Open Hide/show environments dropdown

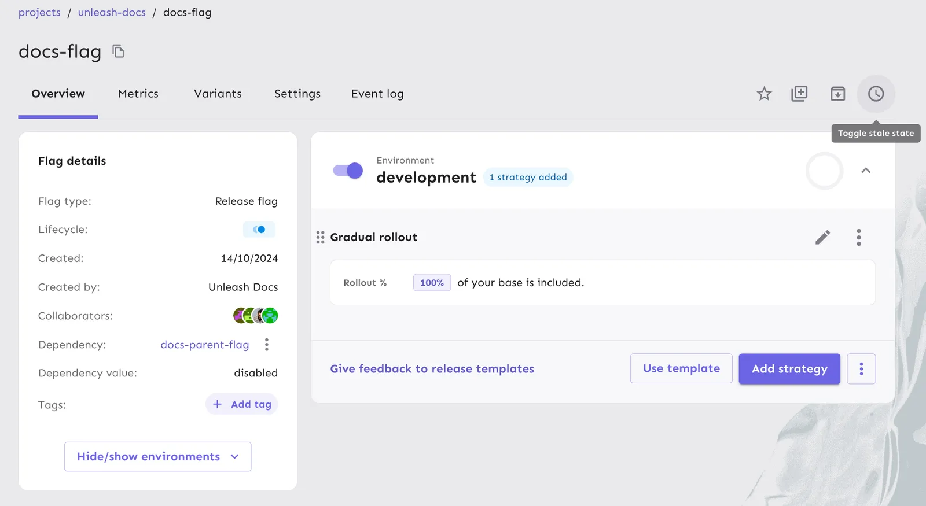tap(158, 457)
